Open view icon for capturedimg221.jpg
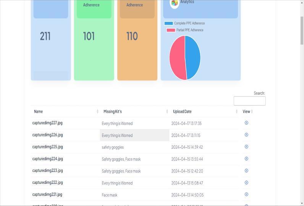 pos(246,194)
